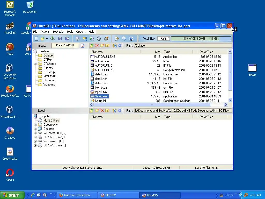The width and height of the screenshot is (265, 199).
Task: Click the document-with-star toolbar icon
Action: coord(117,39)
